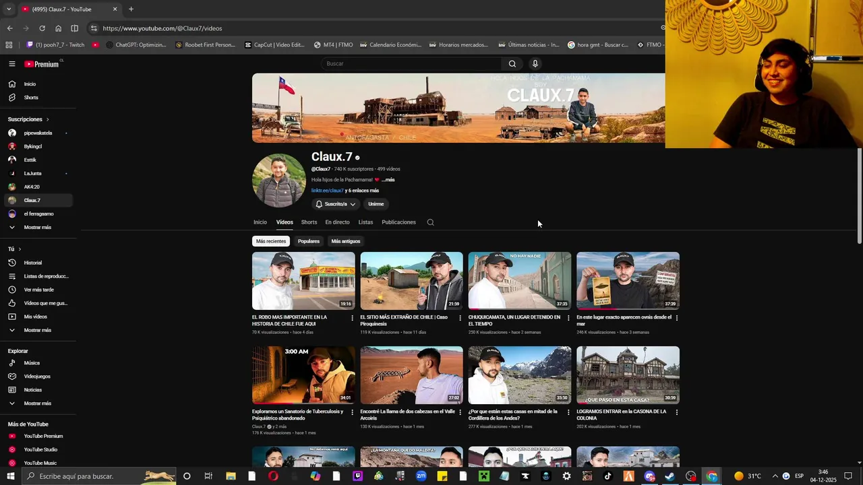863x485 pixels.
Task: Go back in the browser
Action: point(9,28)
